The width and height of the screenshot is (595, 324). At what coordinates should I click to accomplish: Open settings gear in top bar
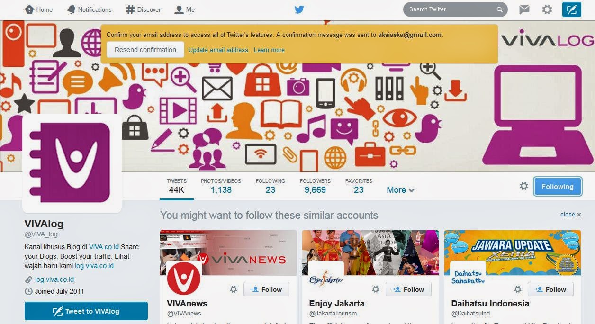pos(547,9)
